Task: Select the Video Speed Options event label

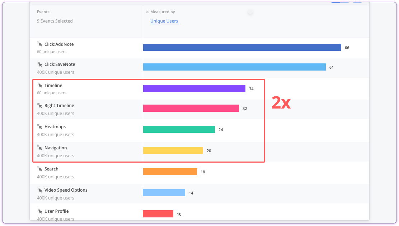Action: click(66, 190)
